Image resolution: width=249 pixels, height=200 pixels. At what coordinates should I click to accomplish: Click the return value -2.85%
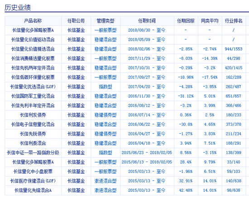(186, 49)
